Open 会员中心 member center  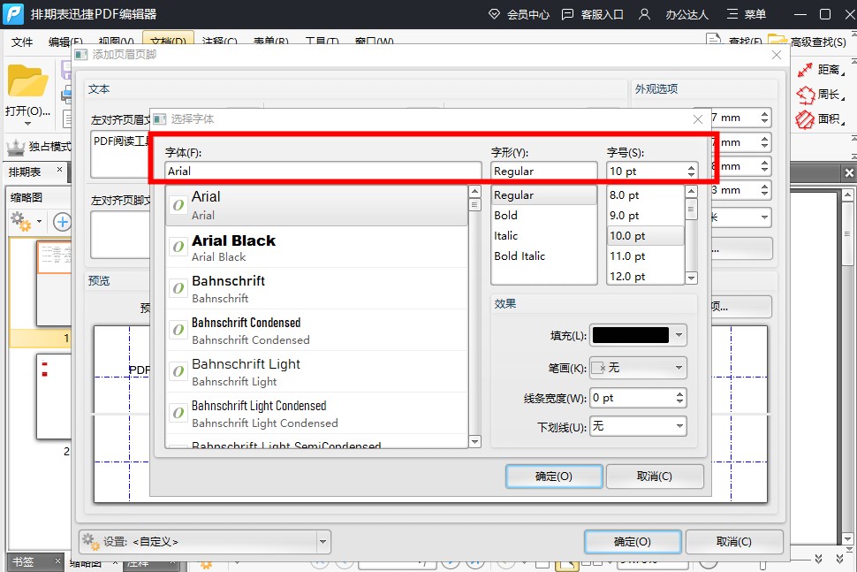(519, 14)
